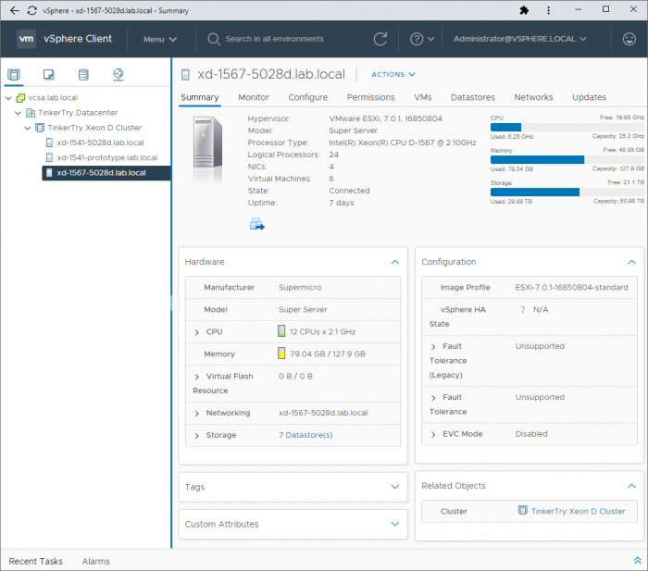This screenshot has height=571, width=648.
Task: Click the browser back arrow
Action: coord(15,10)
